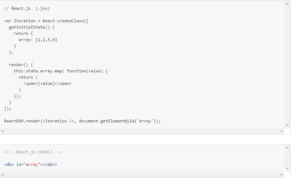Click the JSX block's horizontal scrollbar track
Screen dimensions: 291x178
(x=139, y=131)
